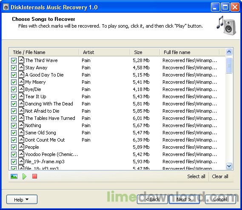Viewport: 242px width, 210px height.
Task: Toggle checkbox for Tear It Up
Action: tap(14, 97)
